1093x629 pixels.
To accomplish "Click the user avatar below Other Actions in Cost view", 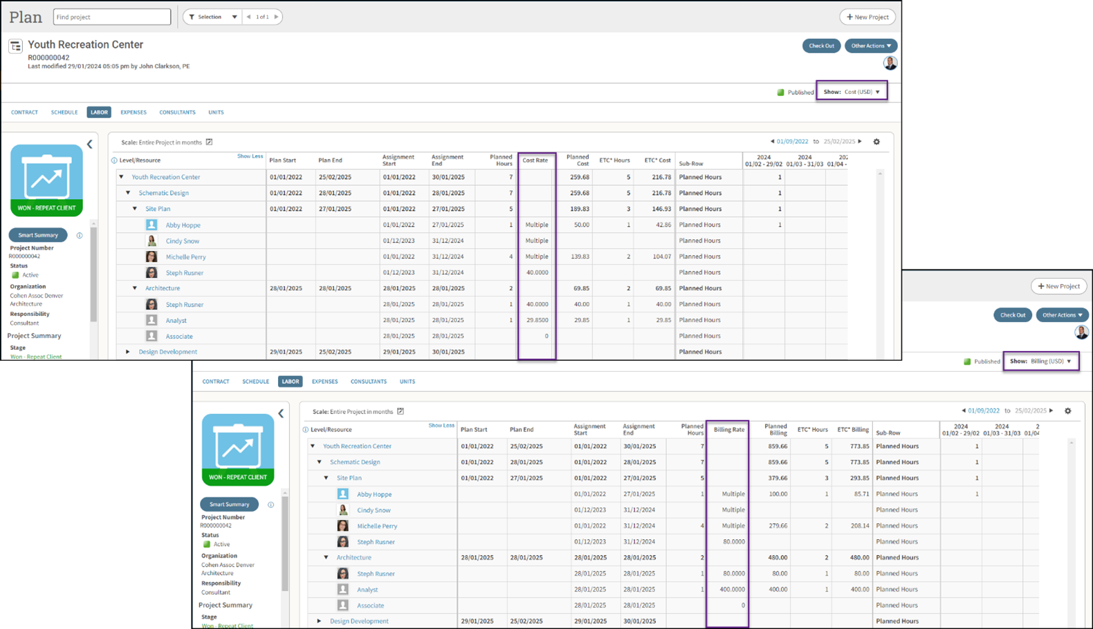I will click(890, 64).
